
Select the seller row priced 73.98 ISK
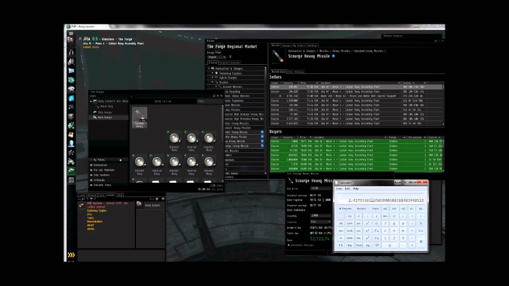pyautogui.click(x=356, y=87)
